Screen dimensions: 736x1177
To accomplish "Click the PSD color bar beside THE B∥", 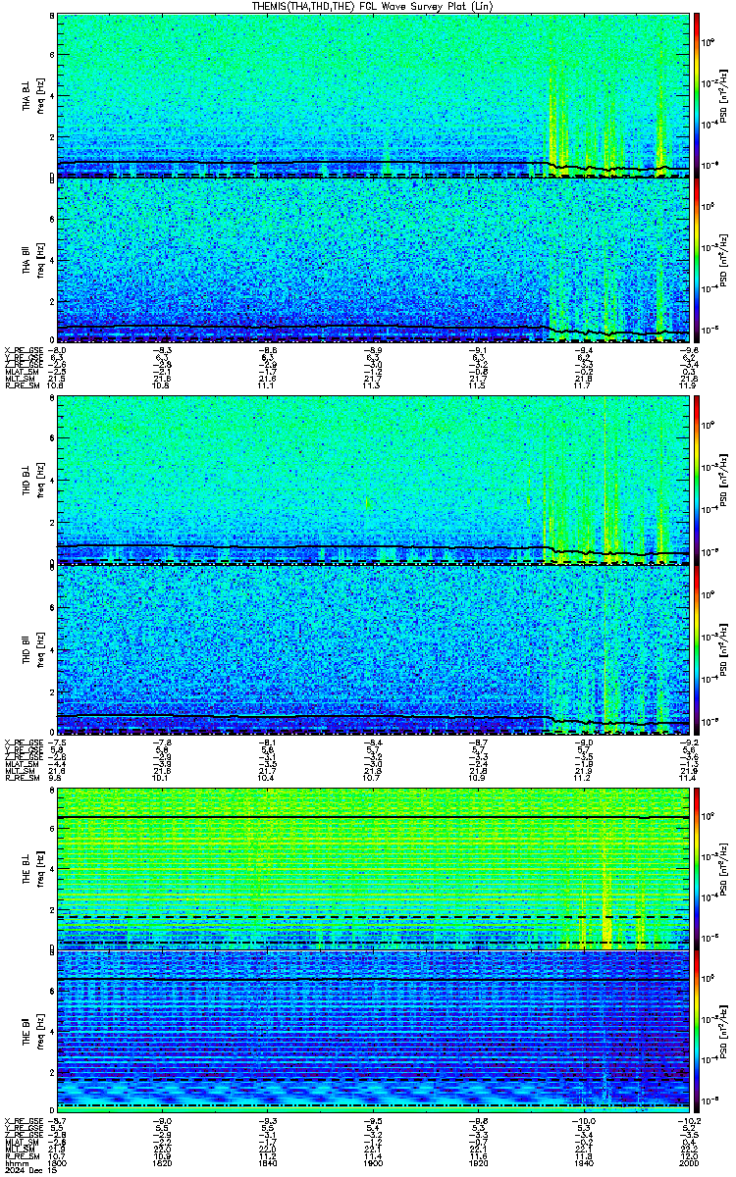I will pos(698,1034).
